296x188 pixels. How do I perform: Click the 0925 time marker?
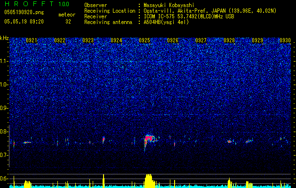point(144,40)
